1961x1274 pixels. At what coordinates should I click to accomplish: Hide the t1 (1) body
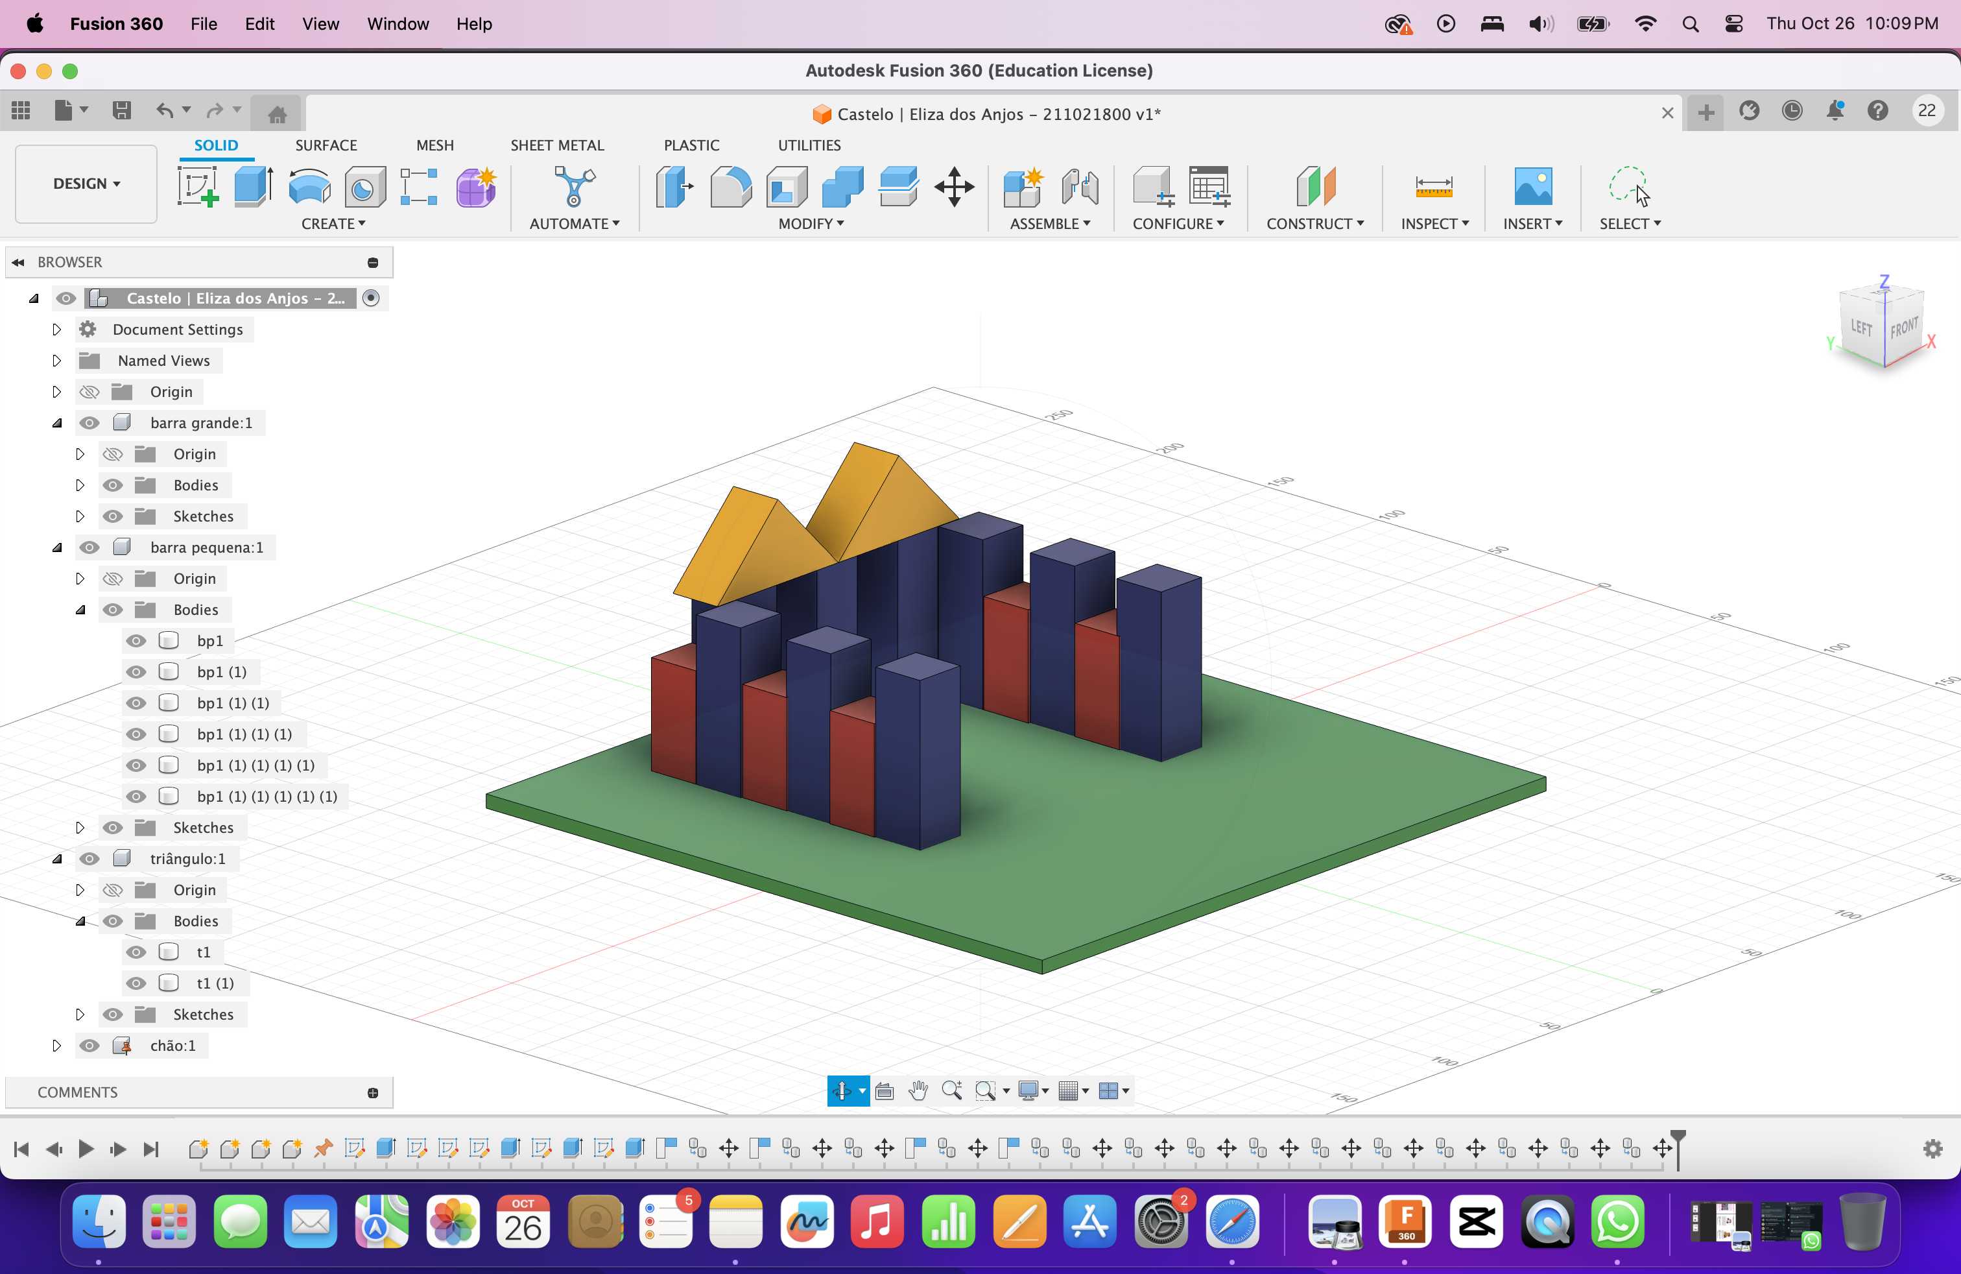[x=136, y=983]
